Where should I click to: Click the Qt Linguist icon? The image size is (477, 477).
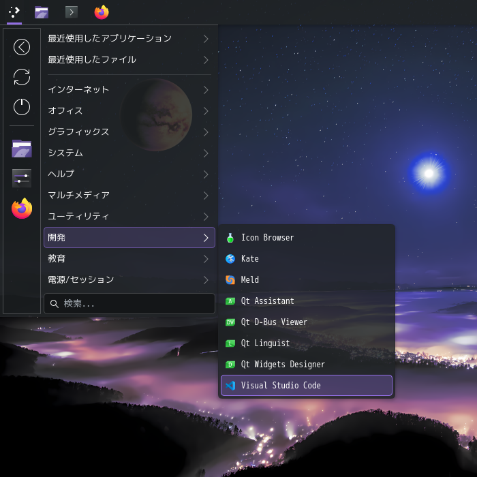pos(230,343)
